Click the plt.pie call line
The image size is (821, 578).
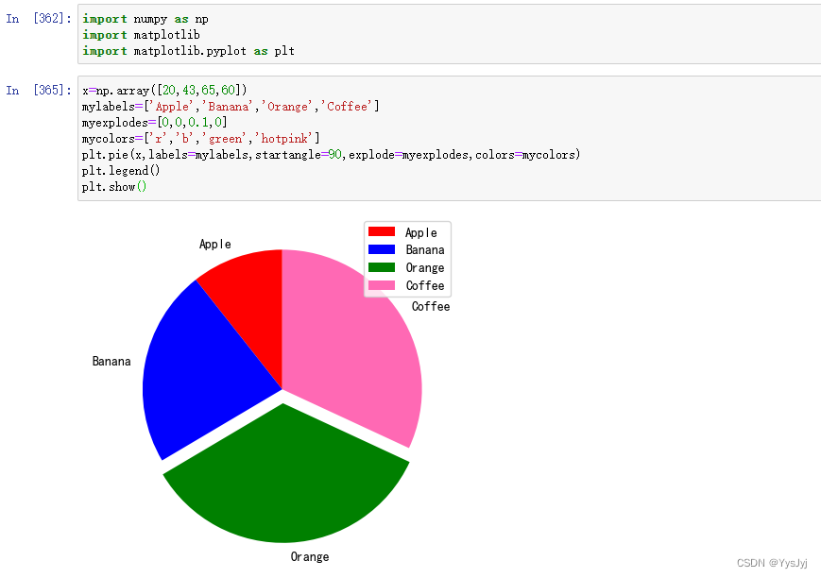[x=331, y=155]
